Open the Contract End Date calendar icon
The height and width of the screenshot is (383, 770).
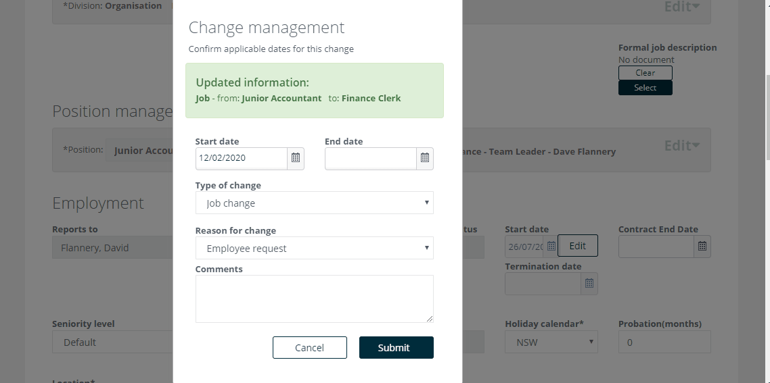(x=702, y=246)
